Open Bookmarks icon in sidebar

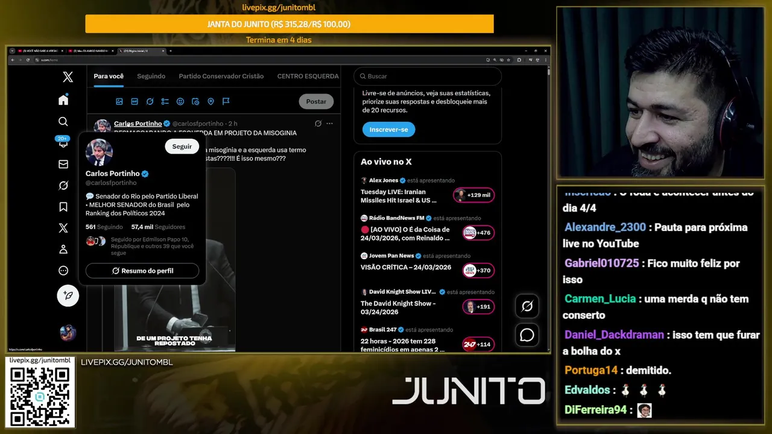tap(63, 207)
